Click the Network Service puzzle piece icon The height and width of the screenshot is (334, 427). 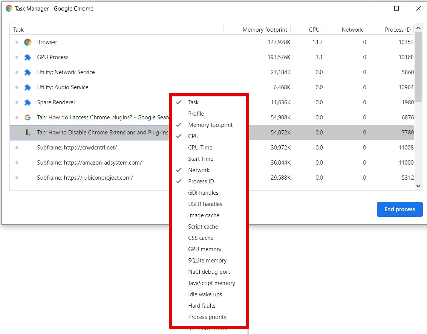(x=28, y=72)
